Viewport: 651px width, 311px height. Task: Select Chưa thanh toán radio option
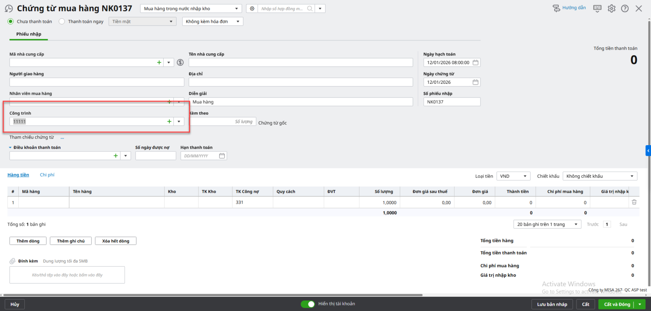pyautogui.click(x=11, y=22)
